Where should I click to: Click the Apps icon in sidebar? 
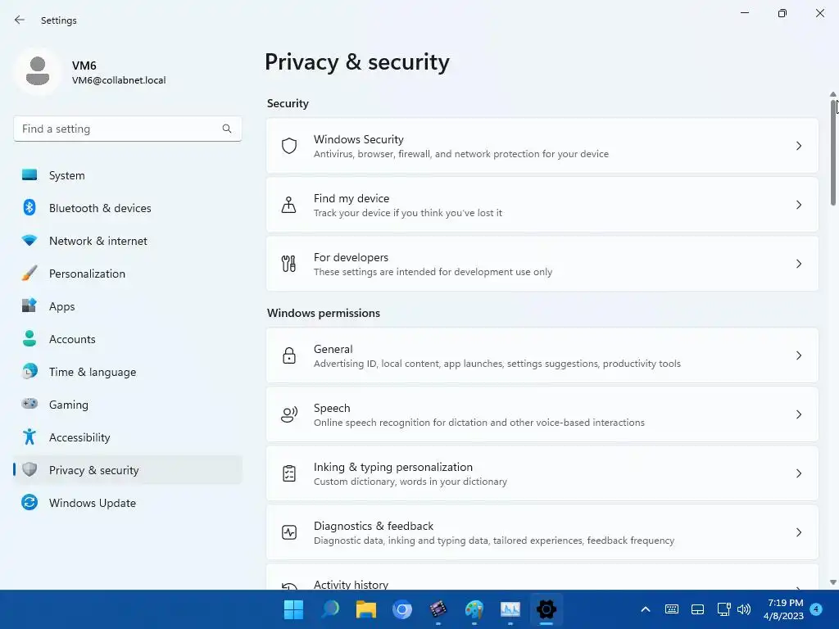29,305
